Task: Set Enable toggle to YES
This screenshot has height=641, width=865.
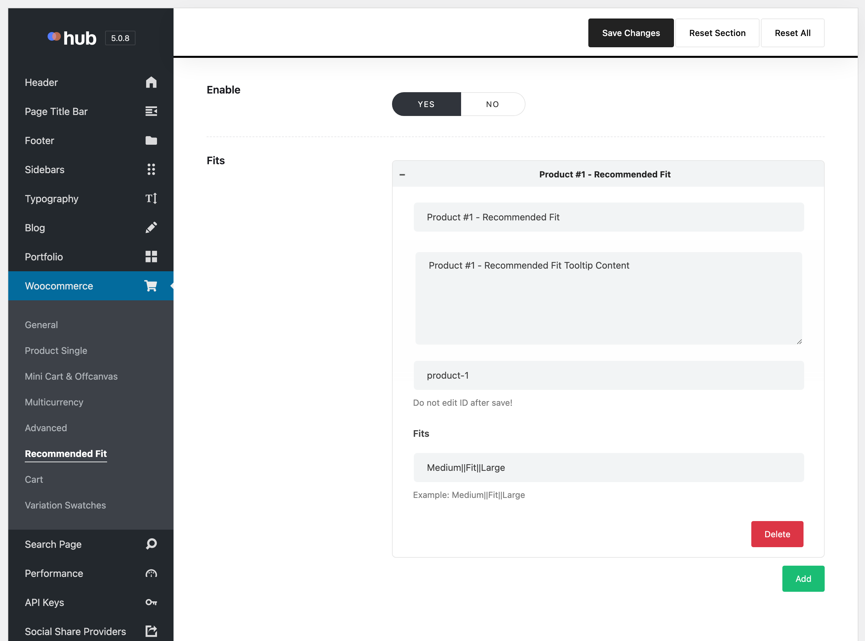Action: pyautogui.click(x=426, y=104)
